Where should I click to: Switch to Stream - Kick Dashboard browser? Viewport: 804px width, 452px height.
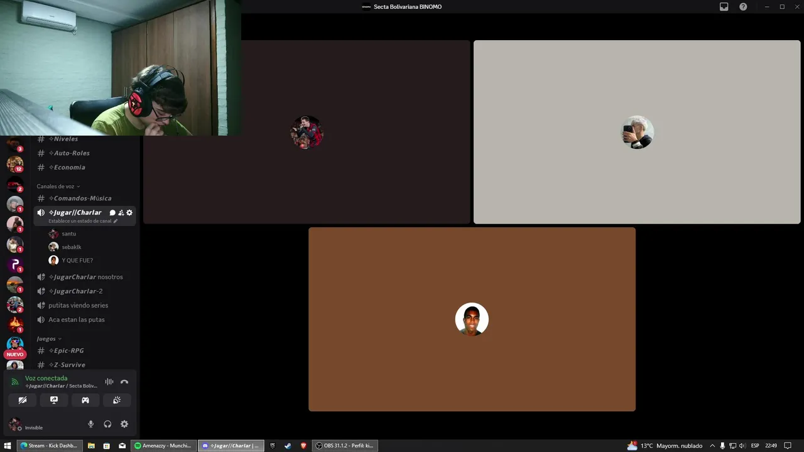tap(49, 446)
